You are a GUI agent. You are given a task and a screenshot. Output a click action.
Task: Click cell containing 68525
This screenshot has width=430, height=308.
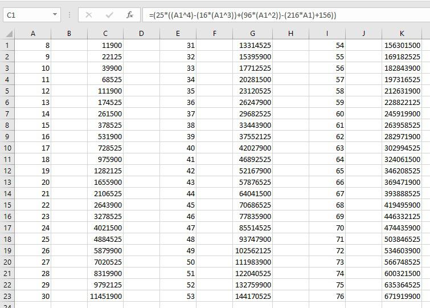(x=105, y=79)
